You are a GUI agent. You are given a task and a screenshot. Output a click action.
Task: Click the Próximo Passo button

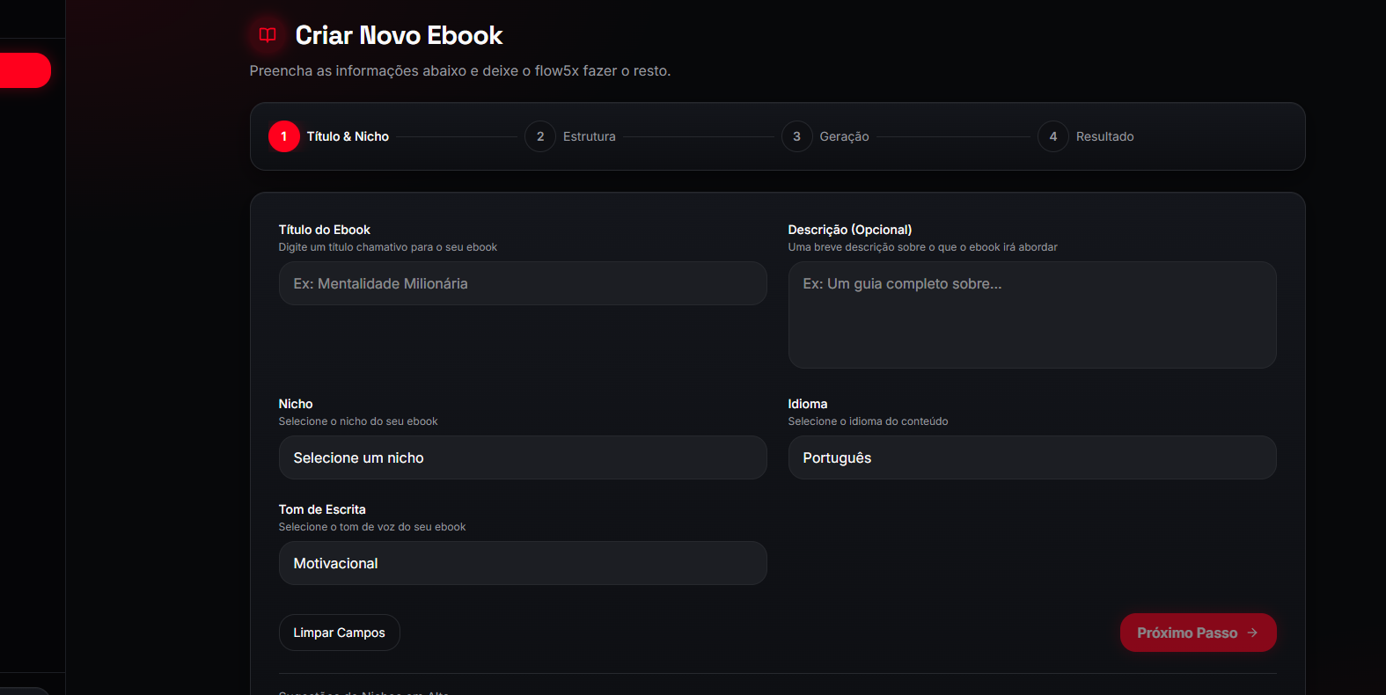(1198, 633)
